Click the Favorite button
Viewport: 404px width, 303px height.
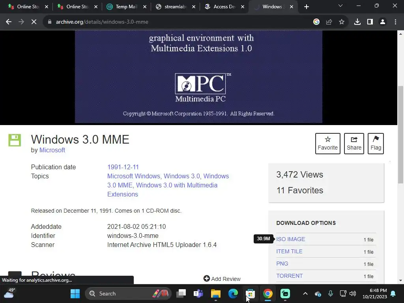coord(328,144)
